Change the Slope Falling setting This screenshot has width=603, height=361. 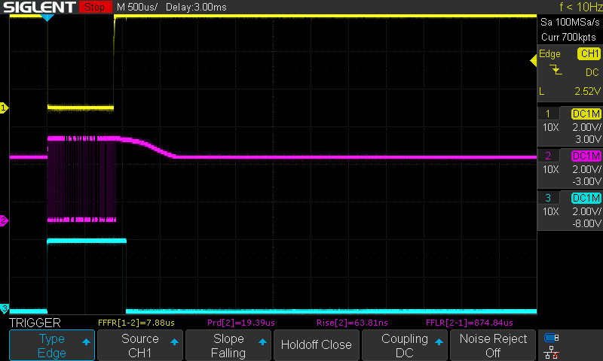(228, 345)
